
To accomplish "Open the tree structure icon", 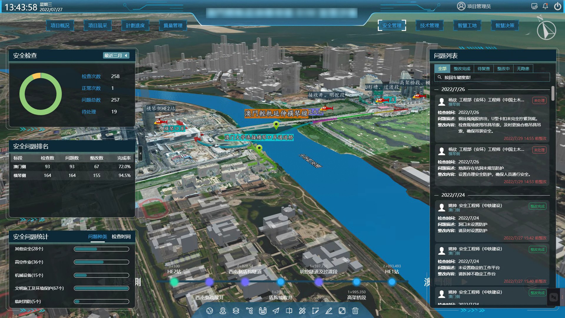I will pos(249,311).
